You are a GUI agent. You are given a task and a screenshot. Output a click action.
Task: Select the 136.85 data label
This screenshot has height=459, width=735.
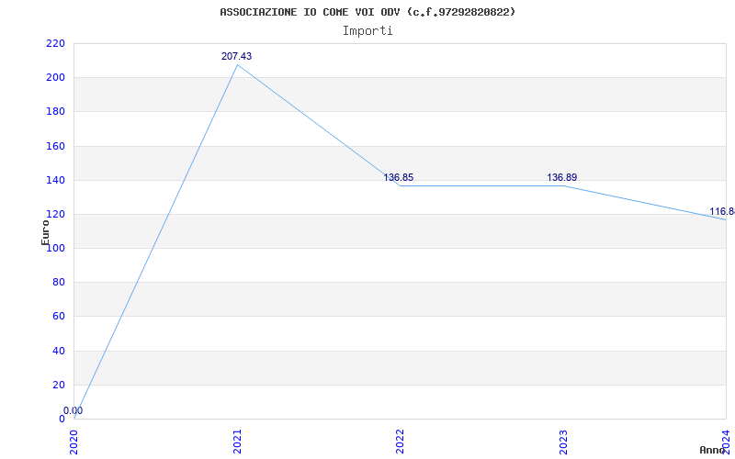(399, 177)
